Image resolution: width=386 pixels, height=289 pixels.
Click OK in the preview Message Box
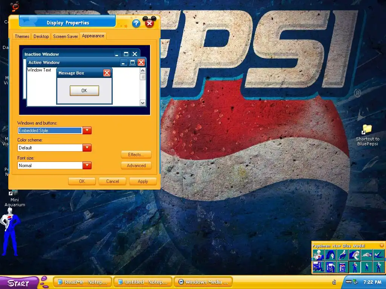point(84,90)
